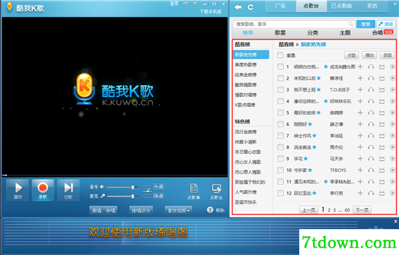Mute music via the speaker icon
This screenshot has width=399, height=255.
(102, 187)
